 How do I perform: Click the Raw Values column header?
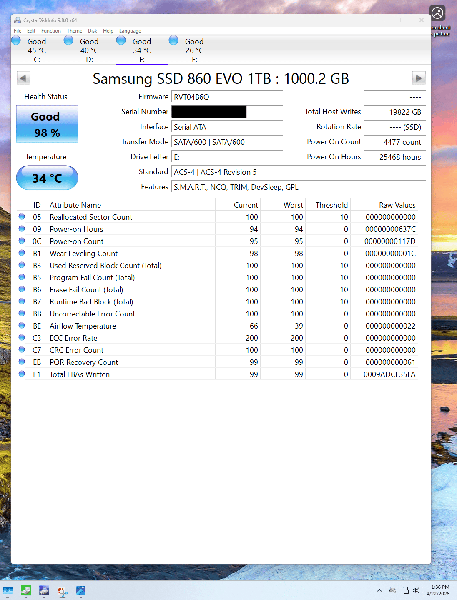click(384, 205)
